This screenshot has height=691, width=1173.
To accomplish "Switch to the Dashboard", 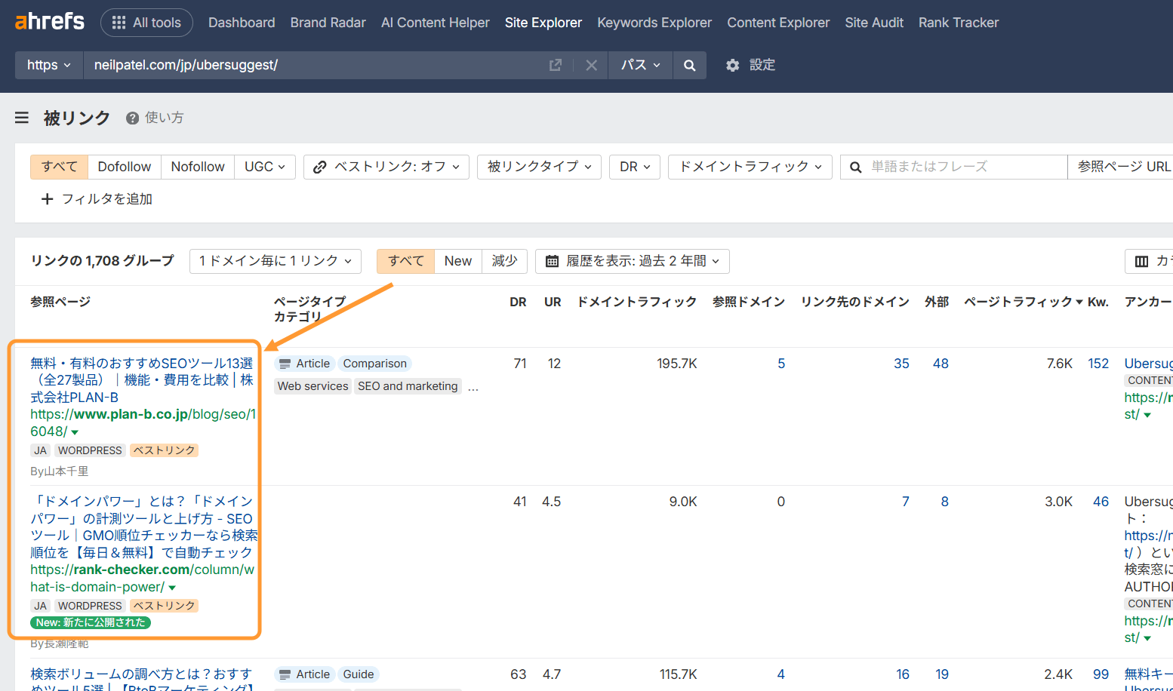I will [242, 22].
